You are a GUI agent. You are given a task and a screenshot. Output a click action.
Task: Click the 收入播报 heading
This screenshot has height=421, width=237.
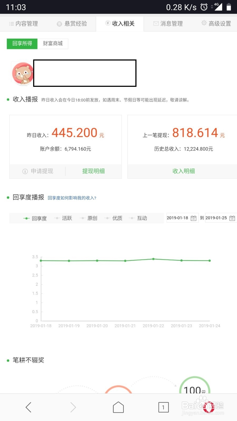point(25,99)
